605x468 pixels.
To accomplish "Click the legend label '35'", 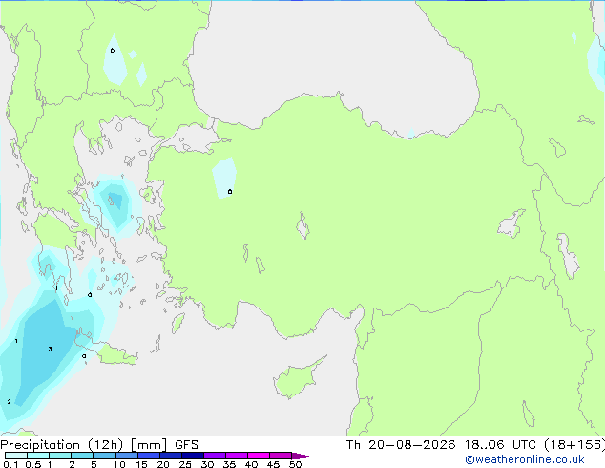I will [x=229, y=464].
